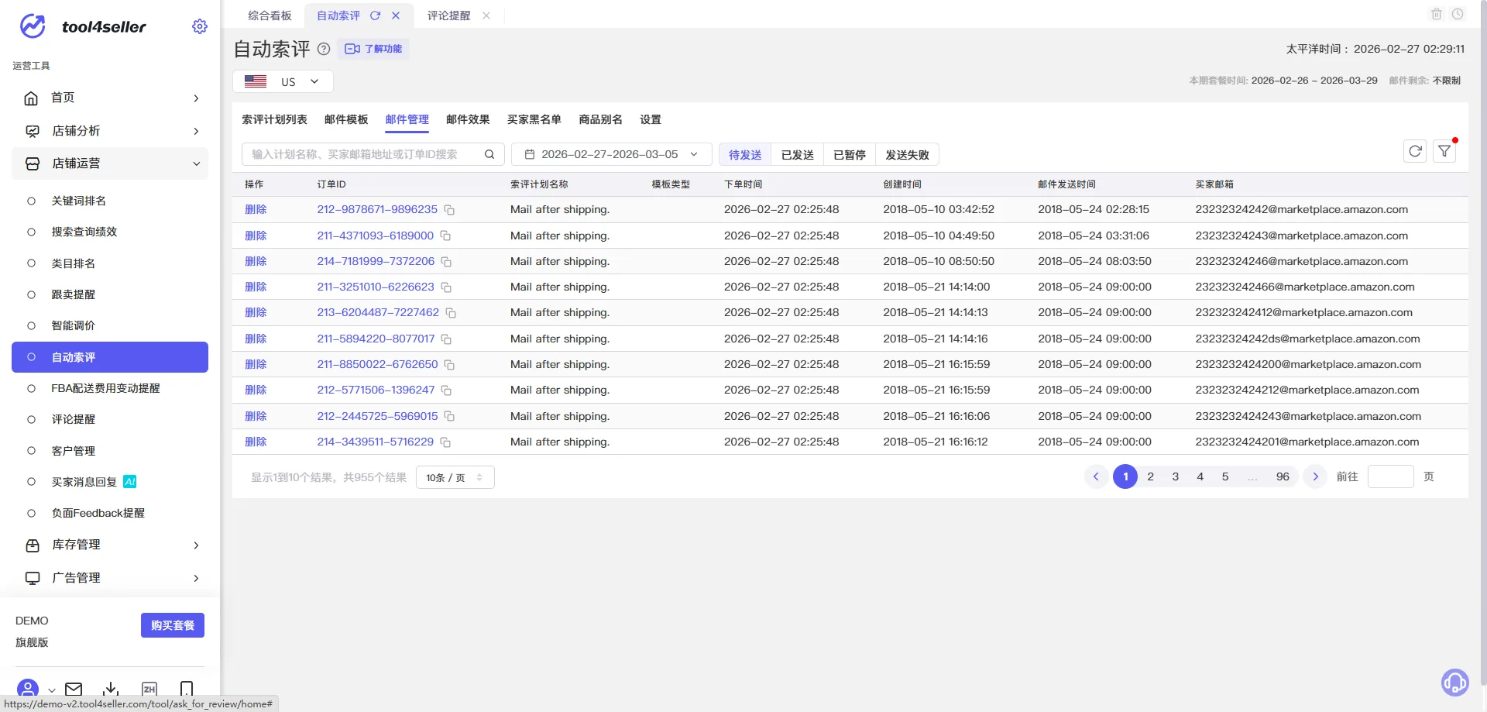Open the user avatar at bottom left
The width and height of the screenshot is (1487, 712).
pos(27,689)
